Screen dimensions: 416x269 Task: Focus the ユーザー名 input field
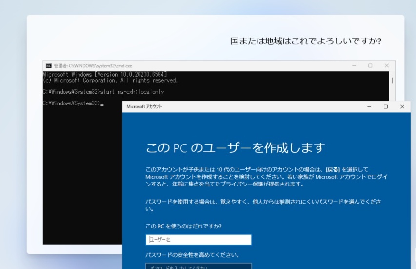(x=198, y=240)
